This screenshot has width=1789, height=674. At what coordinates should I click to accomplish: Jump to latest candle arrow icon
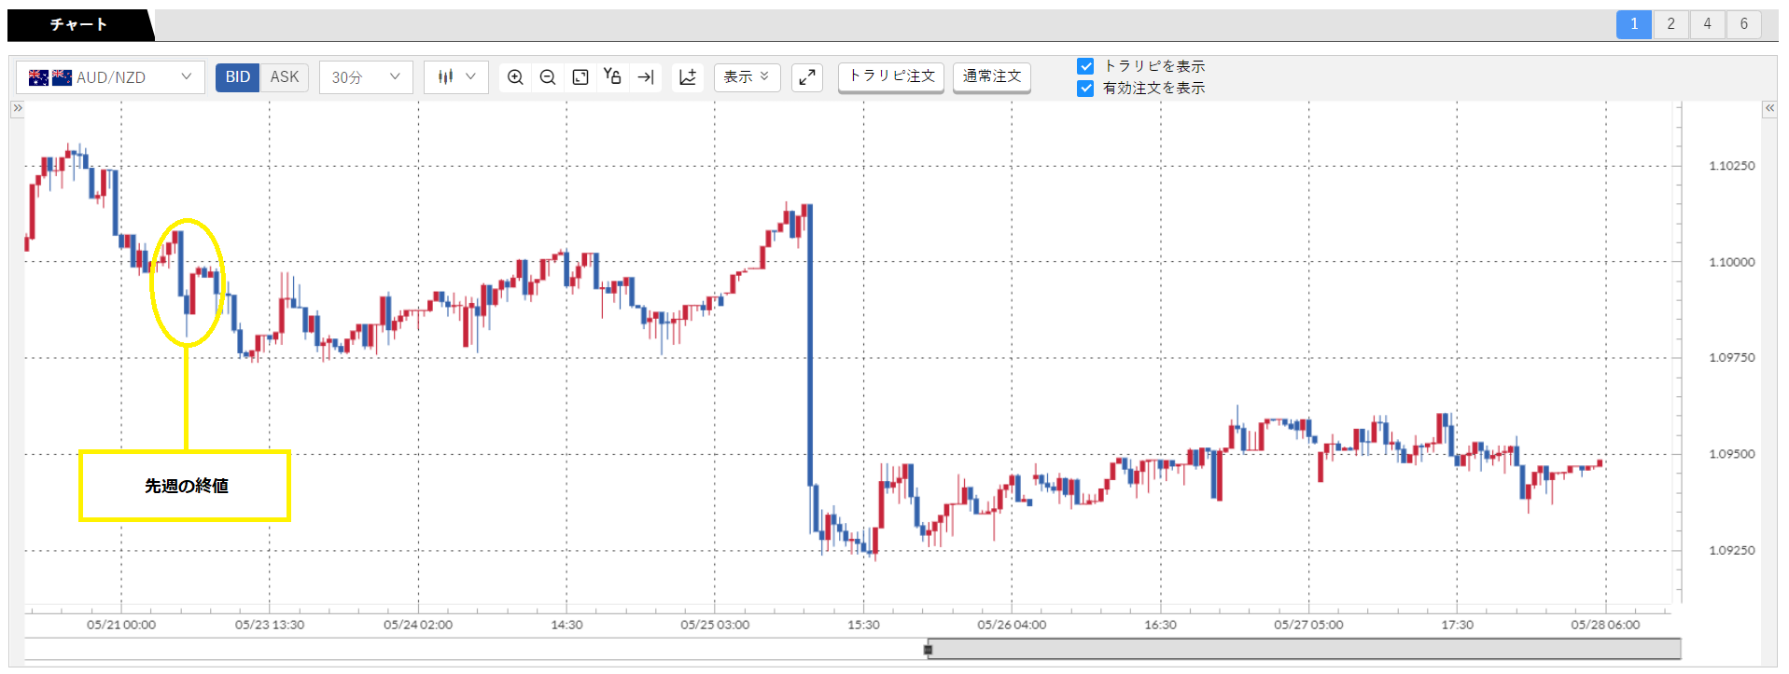[646, 77]
